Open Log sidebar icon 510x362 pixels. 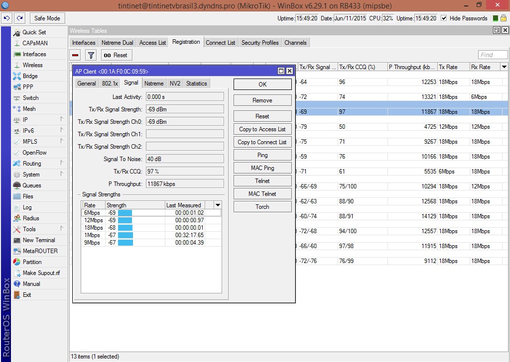tap(17, 207)
